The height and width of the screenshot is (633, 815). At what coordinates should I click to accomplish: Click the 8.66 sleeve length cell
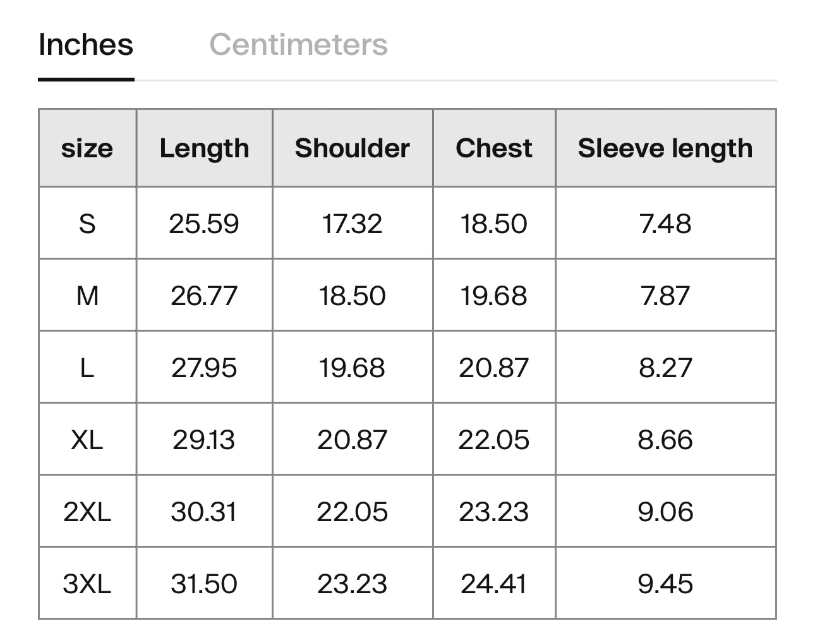point(665,440)
